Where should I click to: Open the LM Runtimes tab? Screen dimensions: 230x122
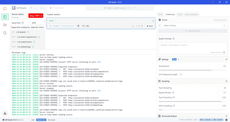(57, 8)
